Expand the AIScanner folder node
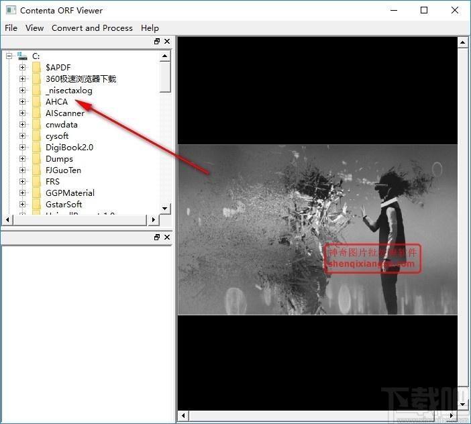The height and width of the screenshot is (424, 471). (x=22, y=113)
